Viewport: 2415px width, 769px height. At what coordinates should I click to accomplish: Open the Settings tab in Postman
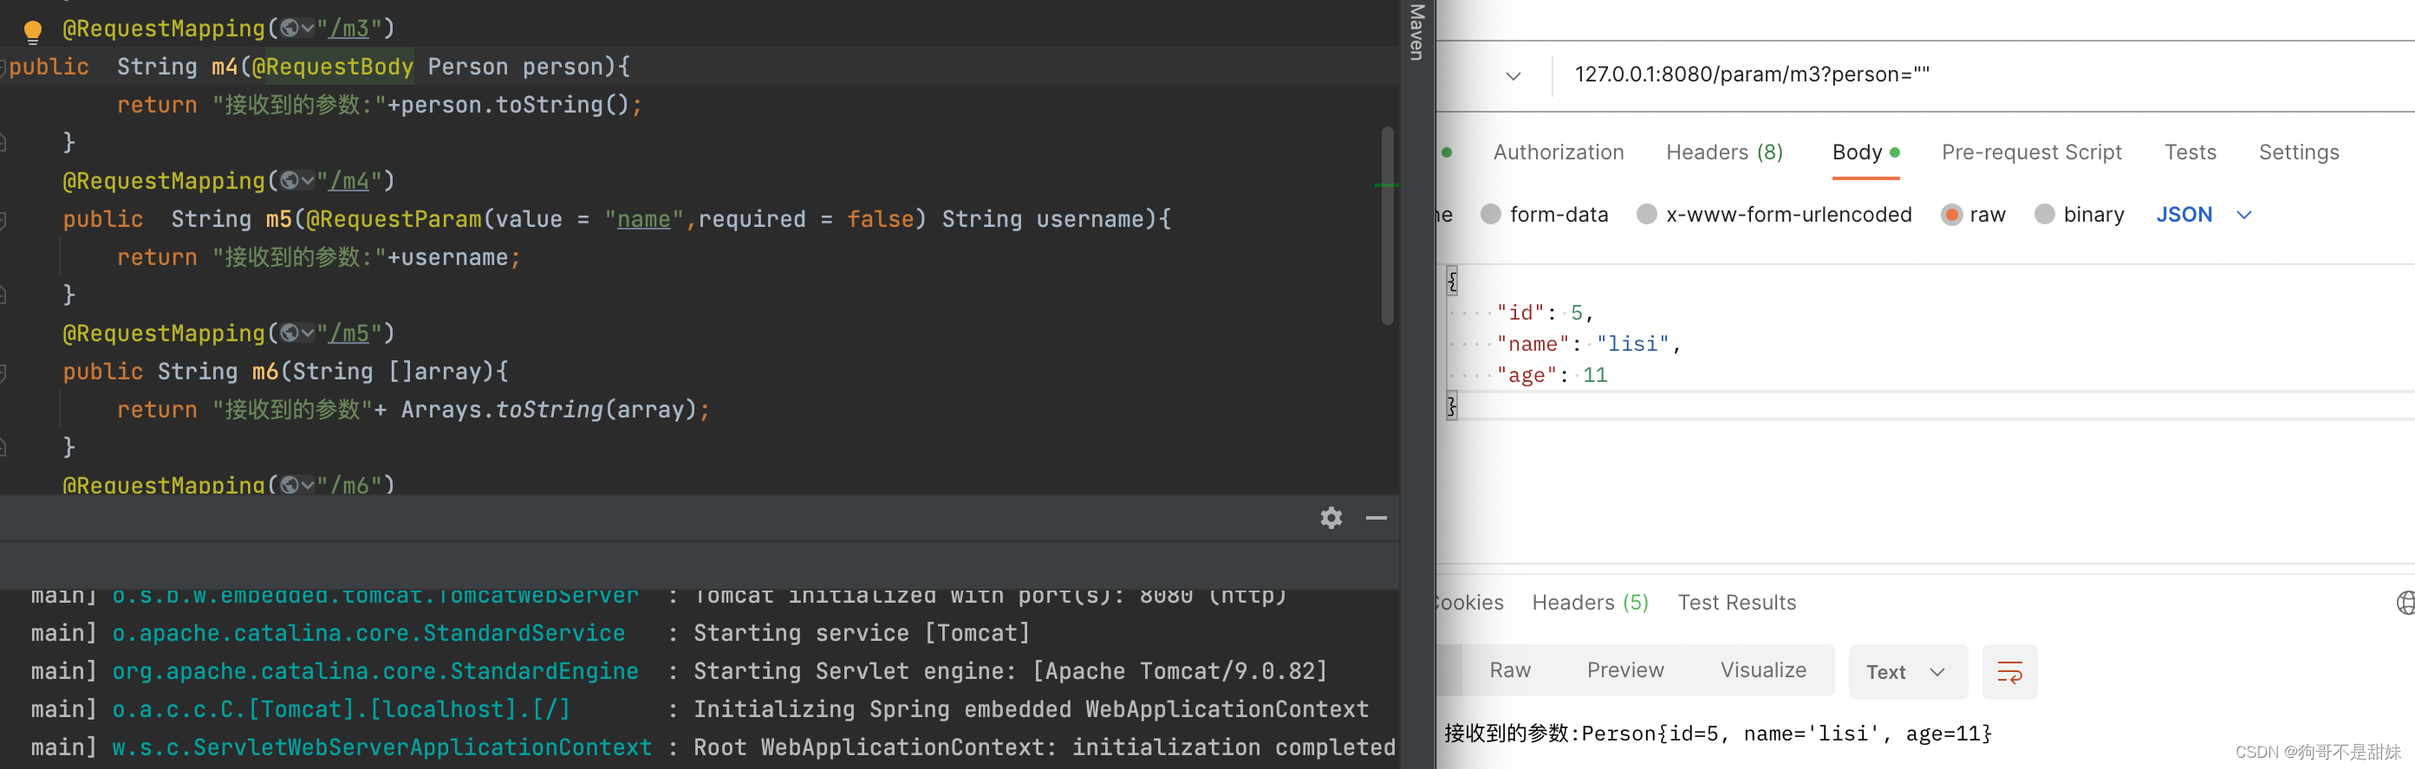click(2299, 152)
